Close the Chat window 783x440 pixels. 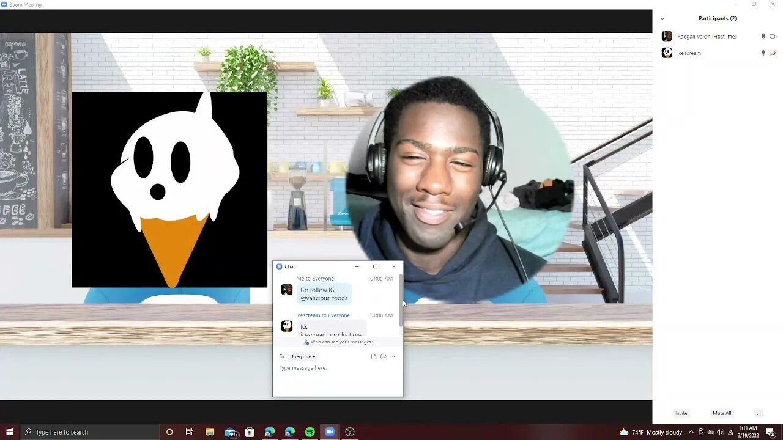(393, 266)
